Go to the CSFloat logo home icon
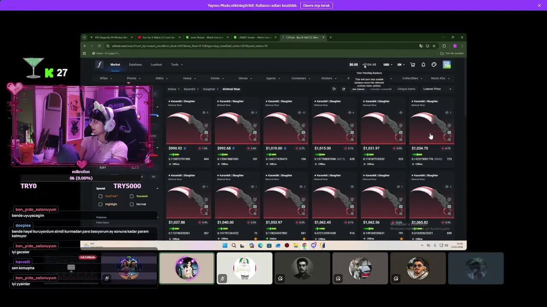The width and height of the screenshot is (547, 307). click(100, 65)
